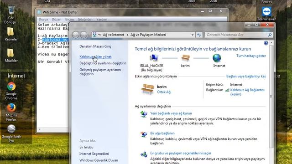Click the refresh button beside the address bar
Viewport: 292px width, 164px height.
199,35
